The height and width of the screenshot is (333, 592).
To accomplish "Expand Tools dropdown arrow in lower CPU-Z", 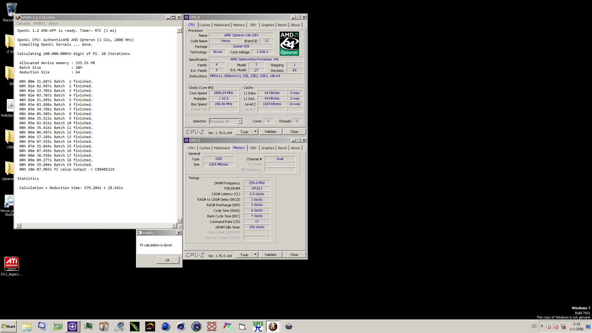I will 255,255.
